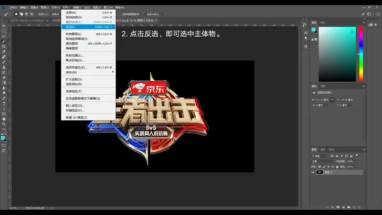Select the Zoom tool
The width and height of the screenshot is (382, 215).
pos(4,124)
